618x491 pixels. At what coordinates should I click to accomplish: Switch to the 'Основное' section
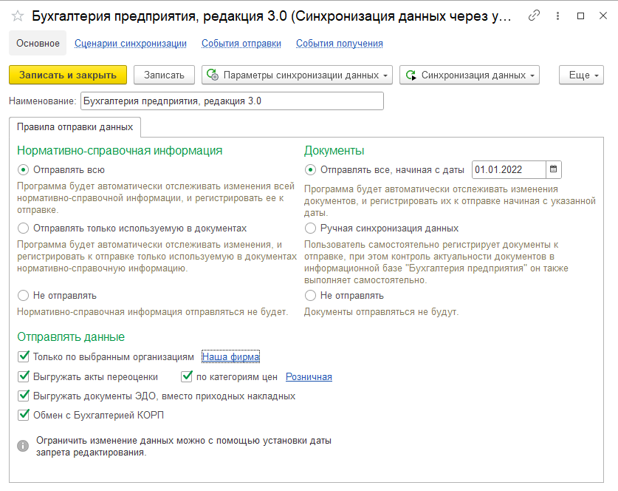(38, 43)
